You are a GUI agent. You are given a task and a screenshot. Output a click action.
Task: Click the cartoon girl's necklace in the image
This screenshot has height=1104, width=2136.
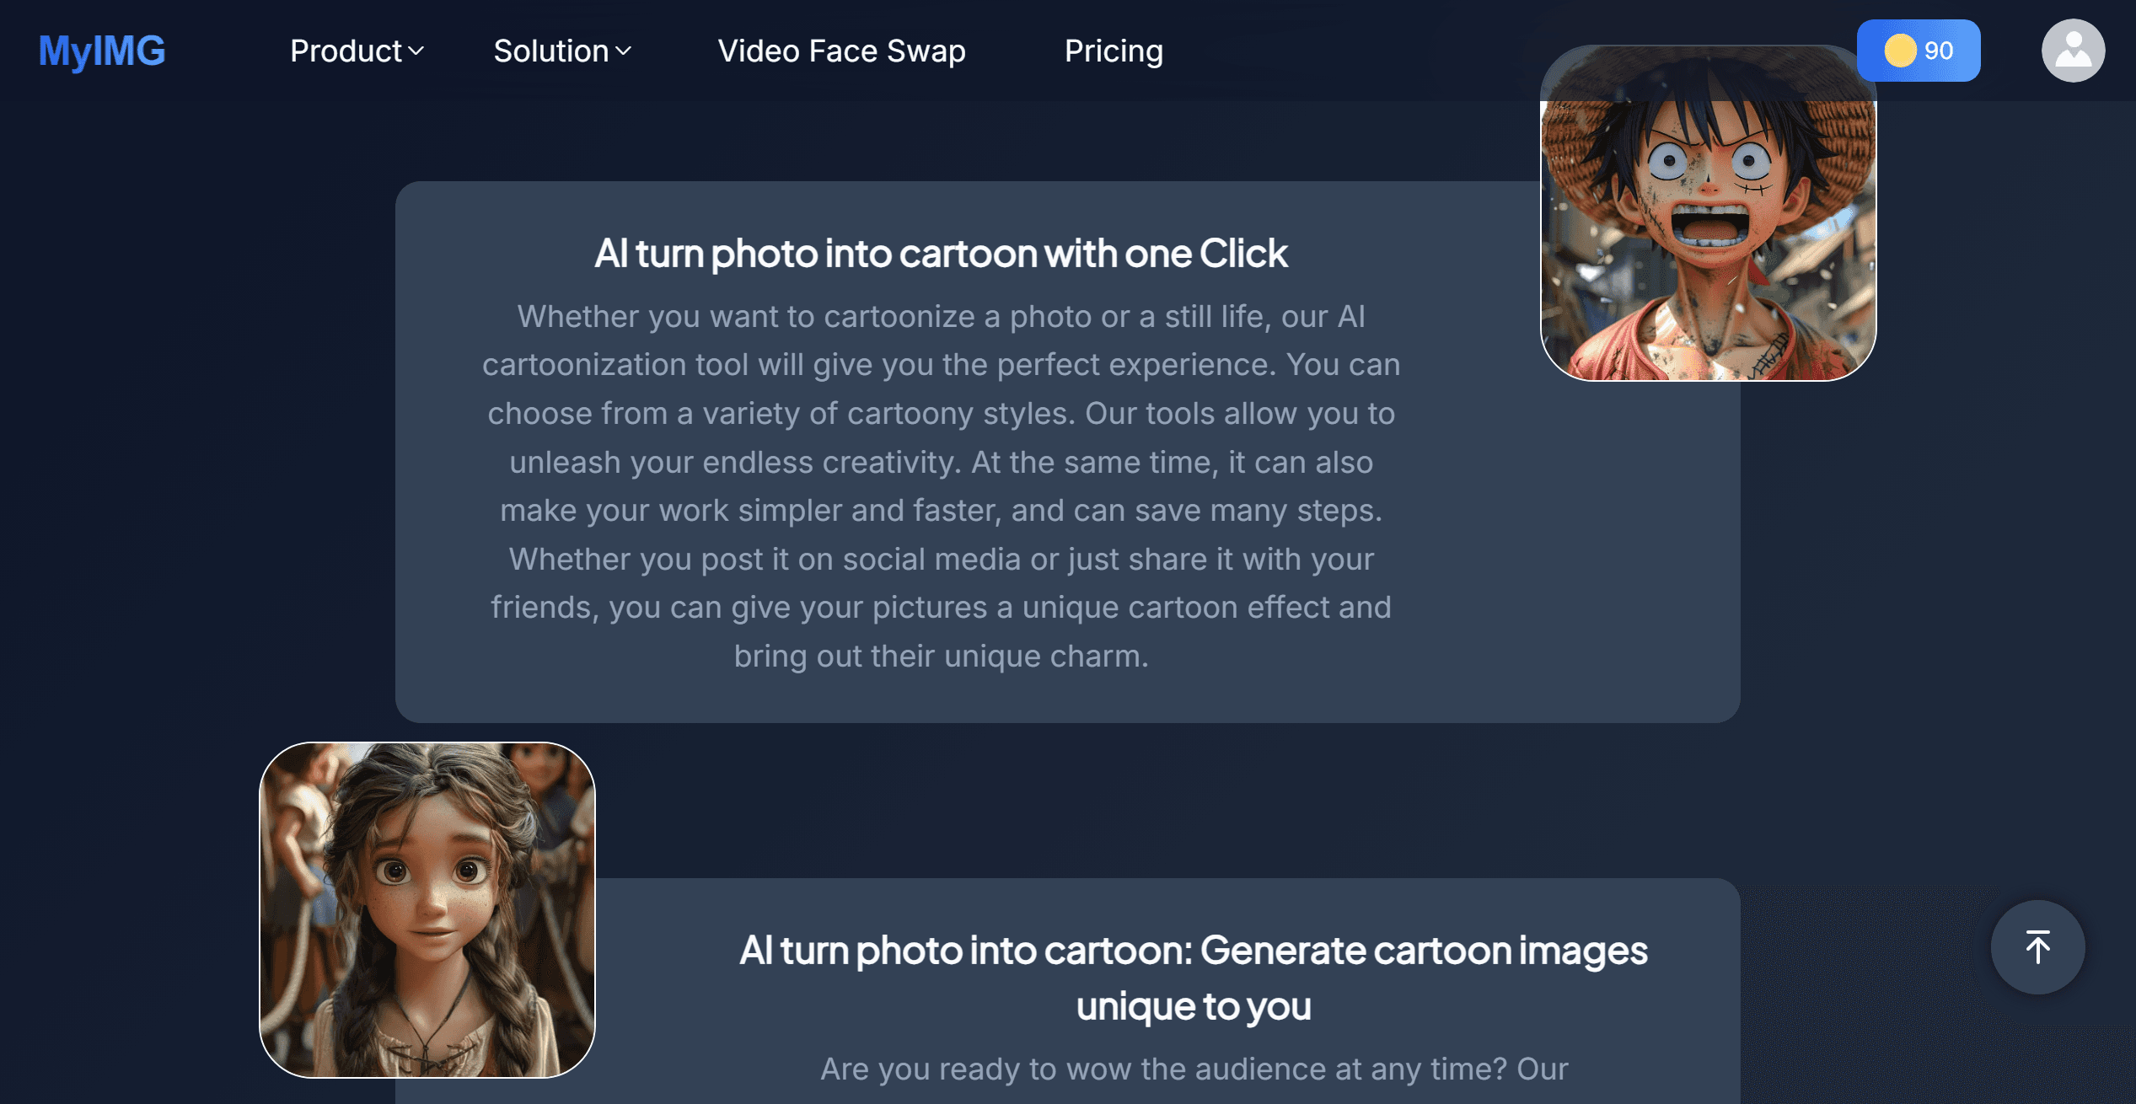428,1032
